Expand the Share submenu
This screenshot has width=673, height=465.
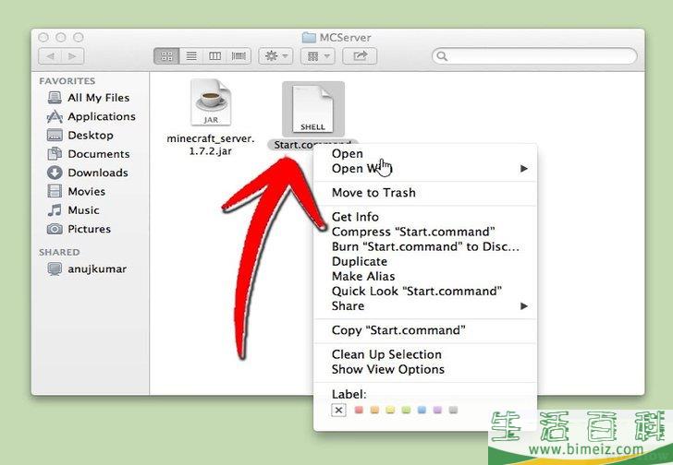(x=425, y=306)
